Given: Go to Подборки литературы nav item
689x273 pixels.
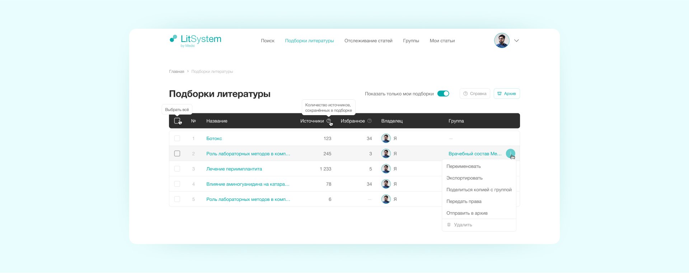Looking at the screenshot, I should click(x=309, y=41).
